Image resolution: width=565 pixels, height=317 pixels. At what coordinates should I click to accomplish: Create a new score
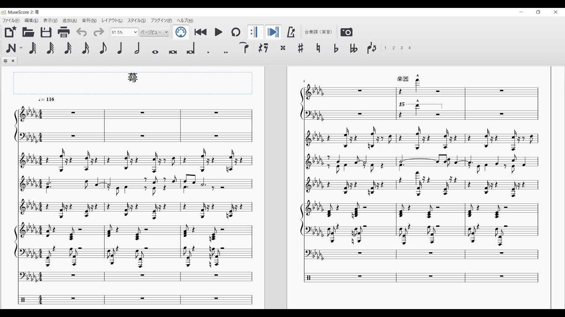(11, 32)
